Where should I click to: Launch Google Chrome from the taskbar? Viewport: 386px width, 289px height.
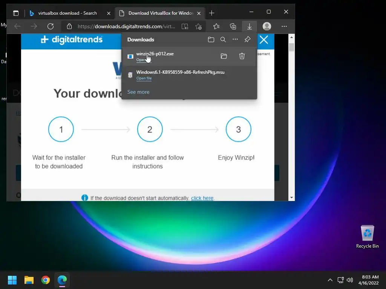[46, 280]
